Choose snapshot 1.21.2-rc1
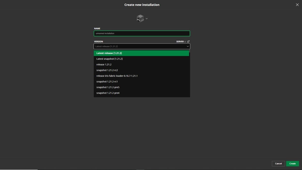Image resolution: width=302 pixels, height=170 pixels. tap(142, 81)
